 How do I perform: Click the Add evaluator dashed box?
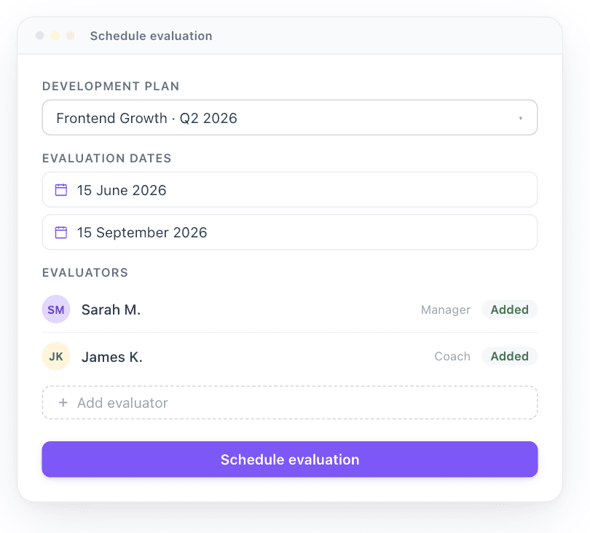pyautogui.click(x=290, y=403)
